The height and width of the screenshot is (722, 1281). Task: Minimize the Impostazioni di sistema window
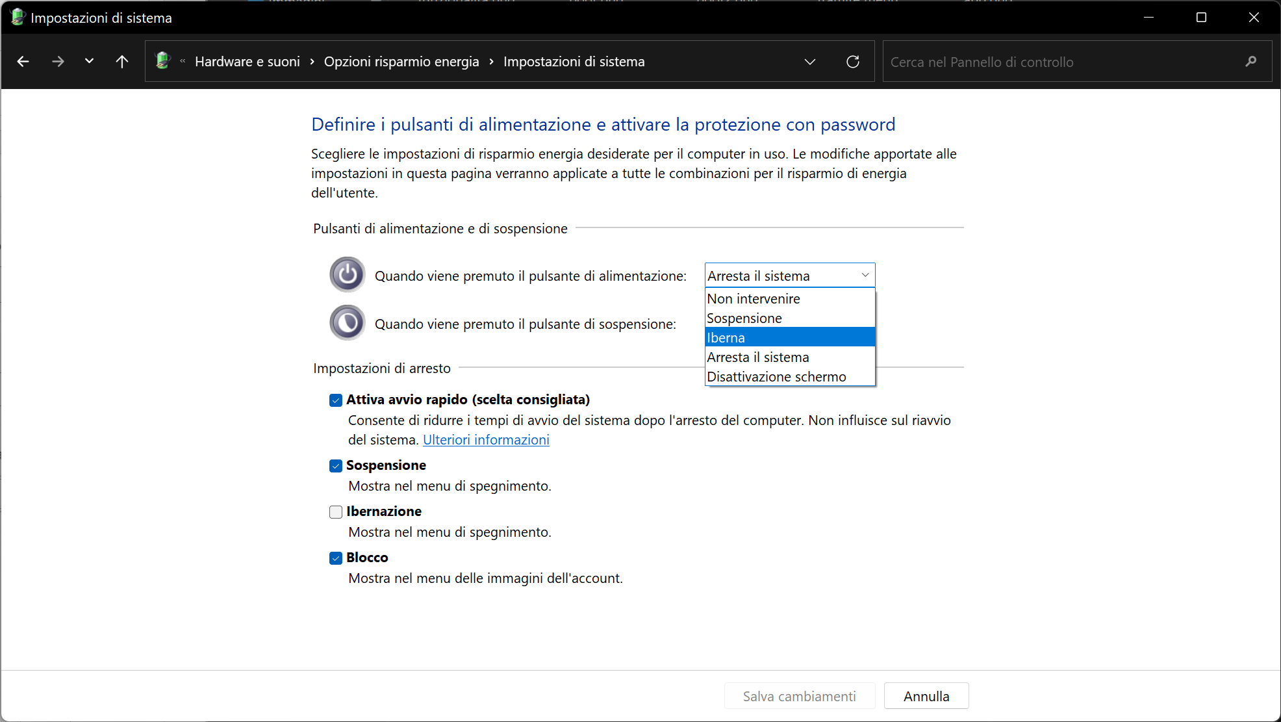click(1148, 18)
